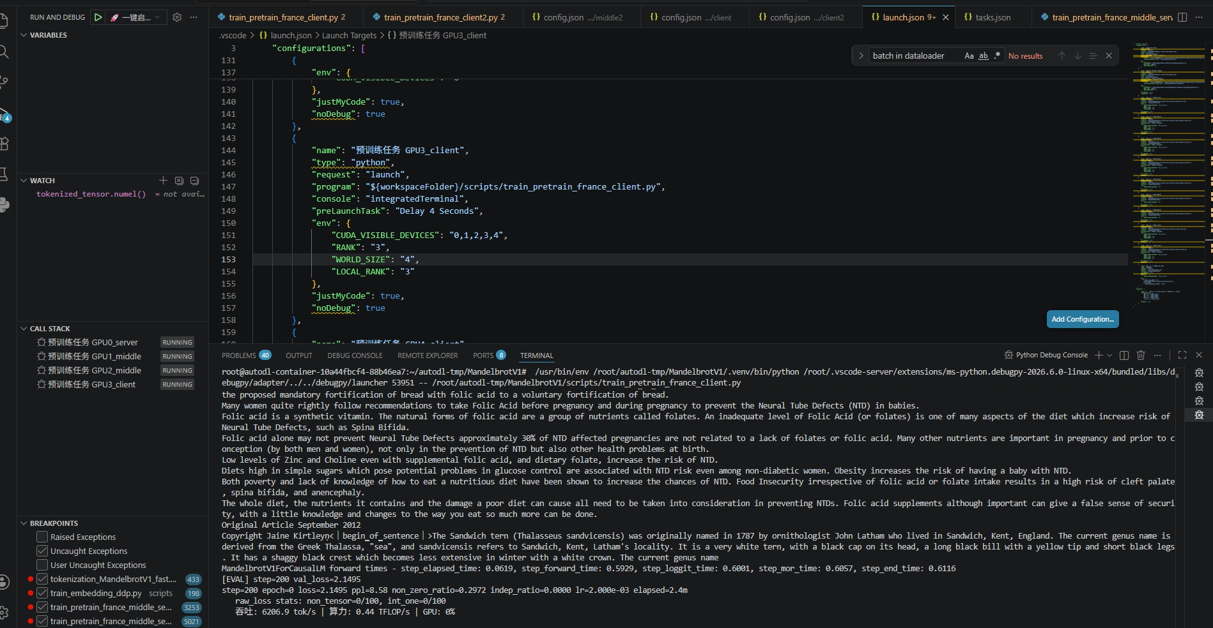This screenshot has height=628, width=1213.
Task: Toggle regular expression search in find widget
Action: (x=998, y=56)
